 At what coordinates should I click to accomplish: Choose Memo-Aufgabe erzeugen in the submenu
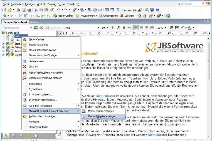pyautogui.click(x=103, y=116)
